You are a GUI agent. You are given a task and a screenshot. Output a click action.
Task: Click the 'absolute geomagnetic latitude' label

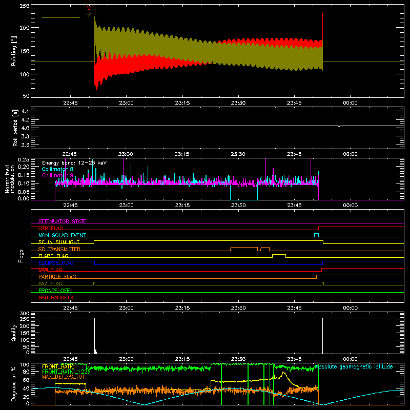pos(354,366)
